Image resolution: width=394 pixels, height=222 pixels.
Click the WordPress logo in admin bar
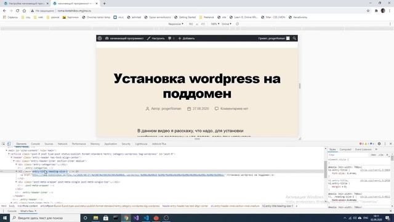click(x=100, y=38)
